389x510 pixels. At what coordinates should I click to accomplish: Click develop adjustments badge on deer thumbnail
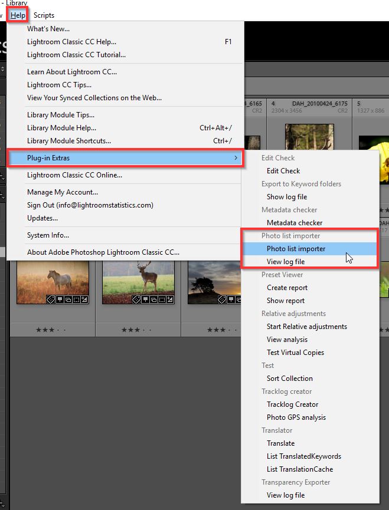pos(170,300)
